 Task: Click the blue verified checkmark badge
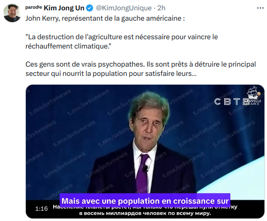pyautogui.click(x=89, y=8)
